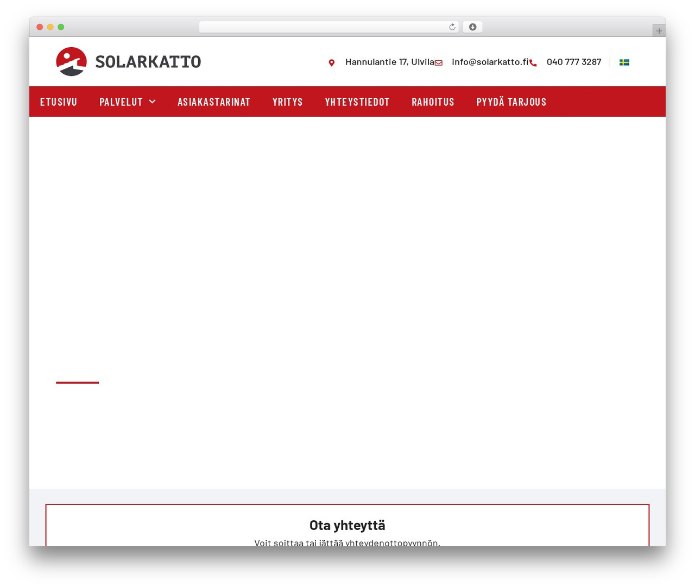This screenshot has width=695, height=588.
Task: Call number 040 777 3287 link
Action: (574, 62)
